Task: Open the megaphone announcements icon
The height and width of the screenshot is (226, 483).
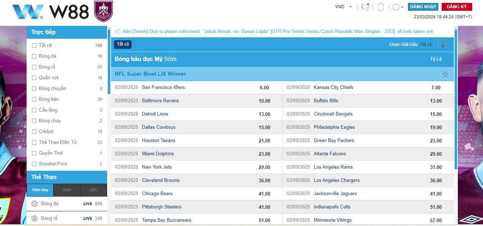Action: point(365,7)
